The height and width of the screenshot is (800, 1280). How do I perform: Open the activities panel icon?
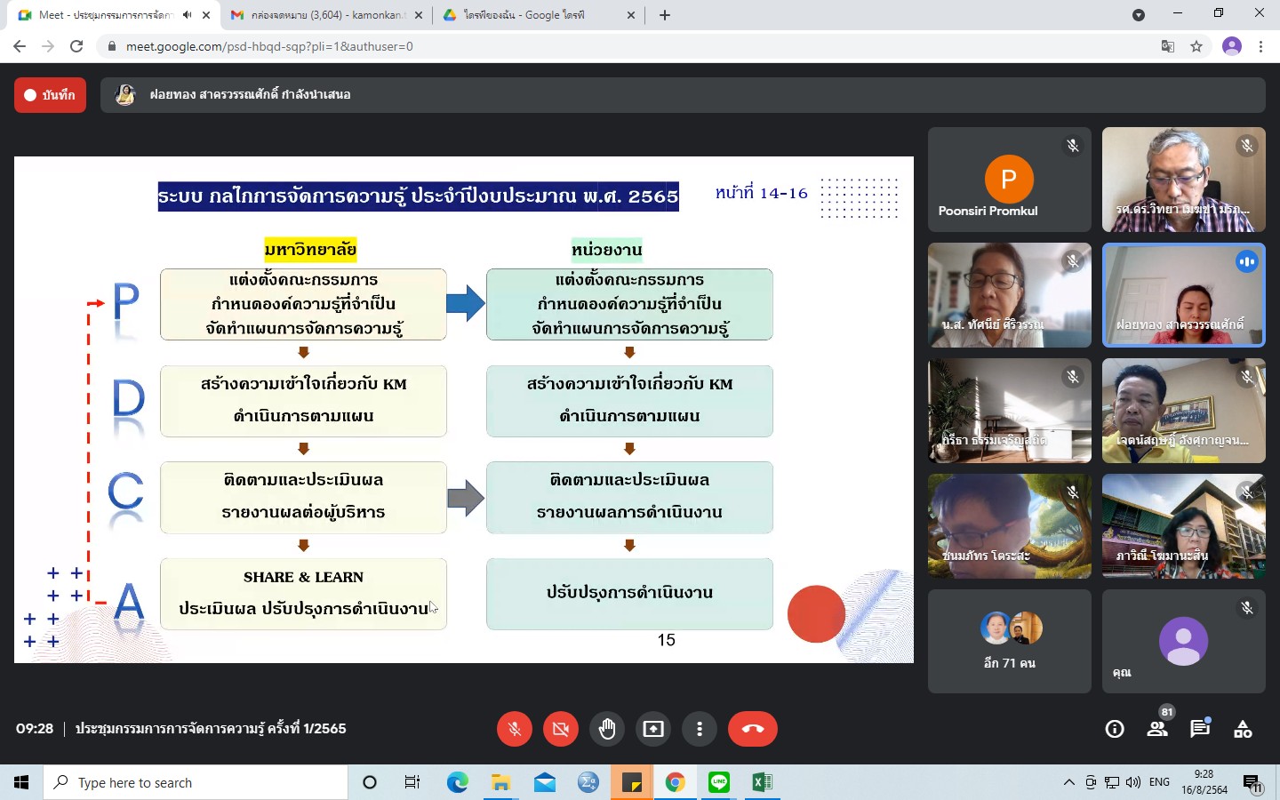tap(1243, 730)
